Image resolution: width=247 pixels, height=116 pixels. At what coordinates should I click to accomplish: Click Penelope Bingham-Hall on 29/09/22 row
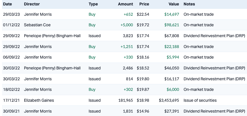(52, 36)
